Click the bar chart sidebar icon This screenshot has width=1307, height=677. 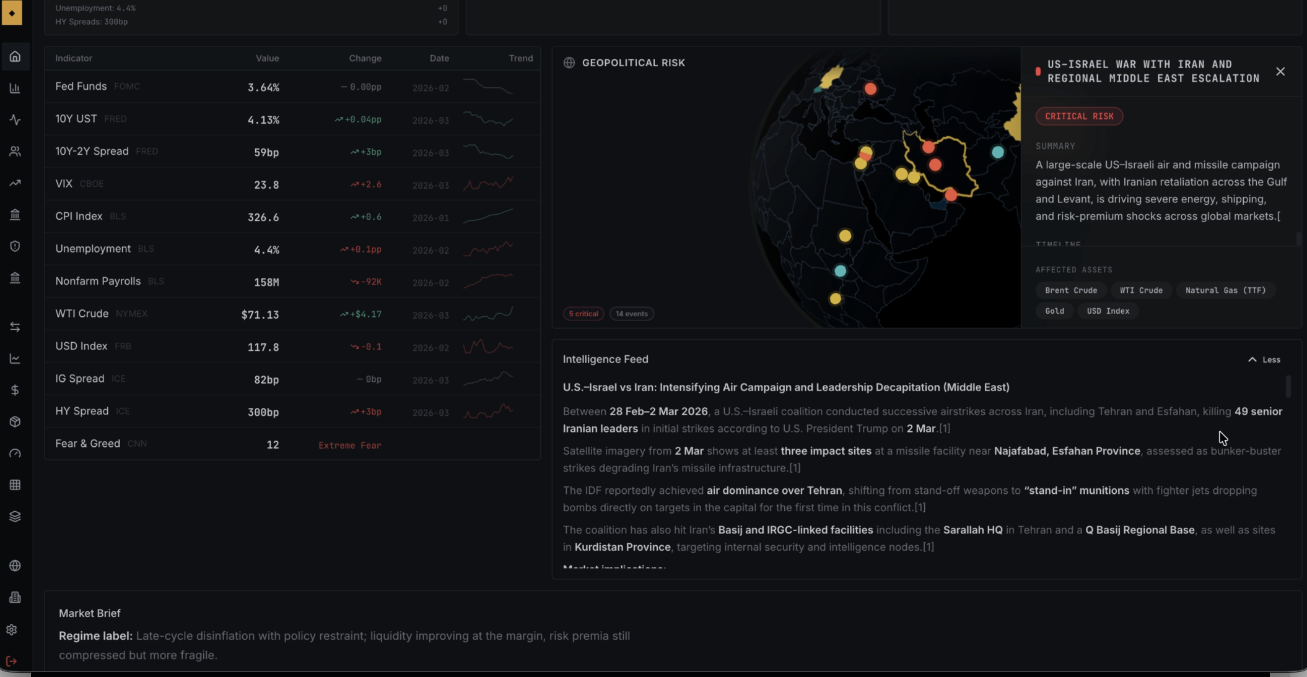(x=15, y=88)
